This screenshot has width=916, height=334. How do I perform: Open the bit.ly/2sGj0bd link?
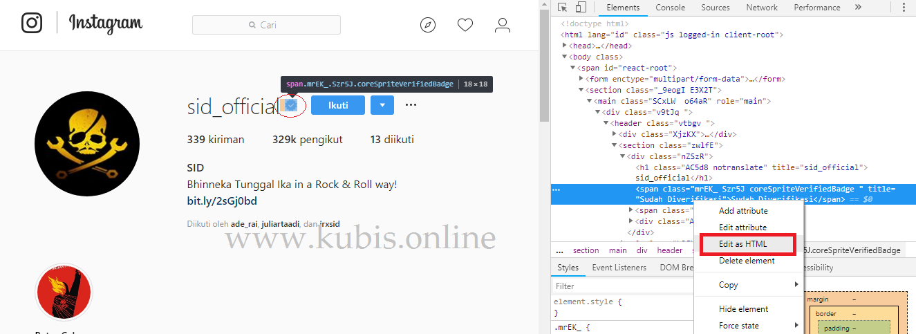(x=222, y=201)
